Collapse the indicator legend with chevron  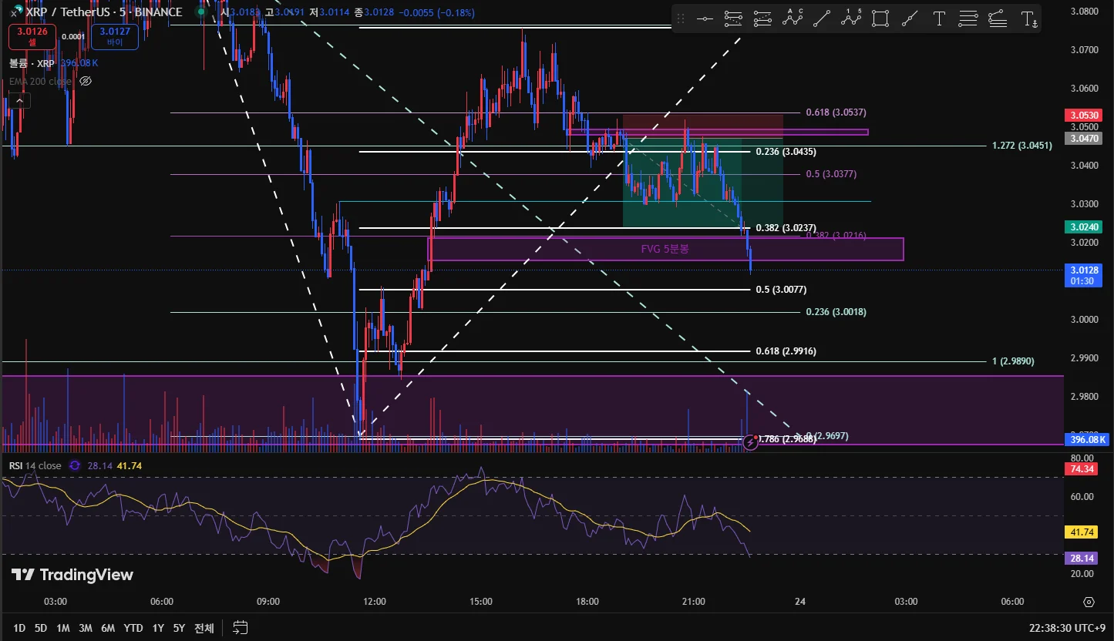point(19,100)
